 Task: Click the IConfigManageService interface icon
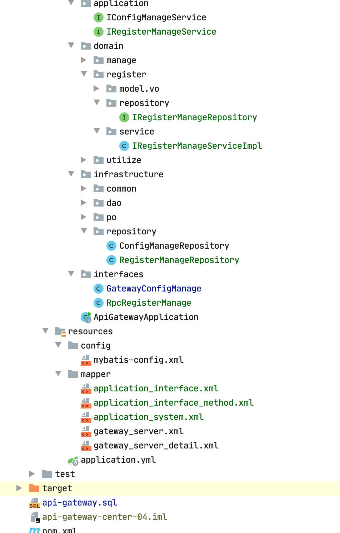point(98,17)
